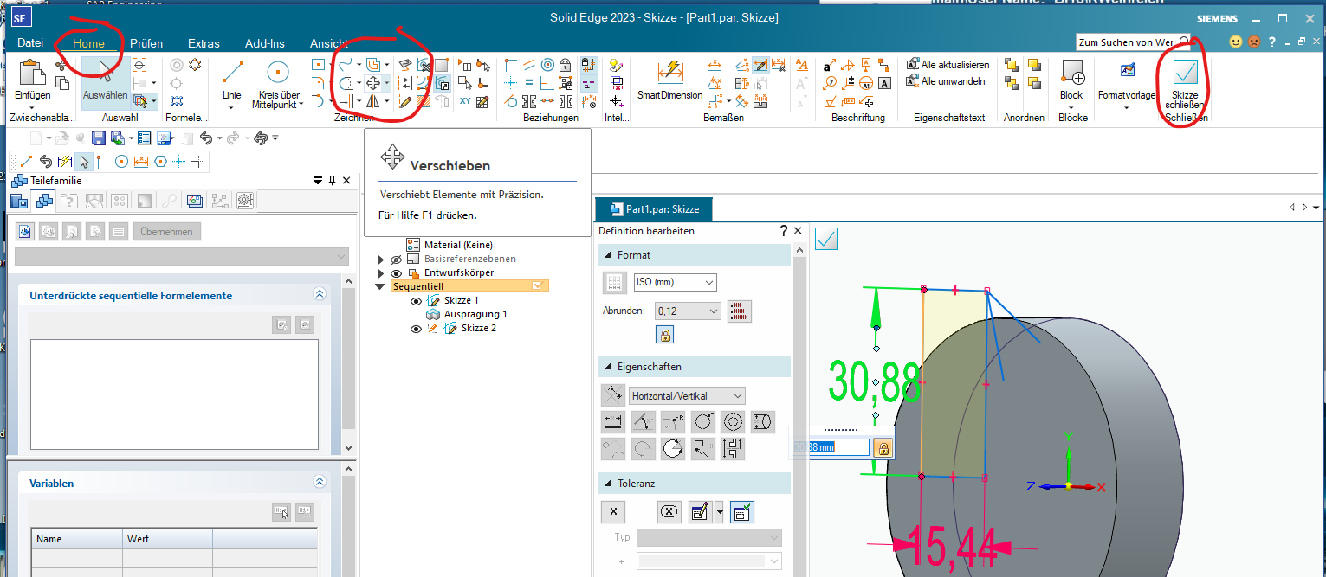Image resolution: width=1326 pixels, height=577 pixels.
Task: Click the checkmark box at top of sketch viewport
Action: click(x=826, y=240)
